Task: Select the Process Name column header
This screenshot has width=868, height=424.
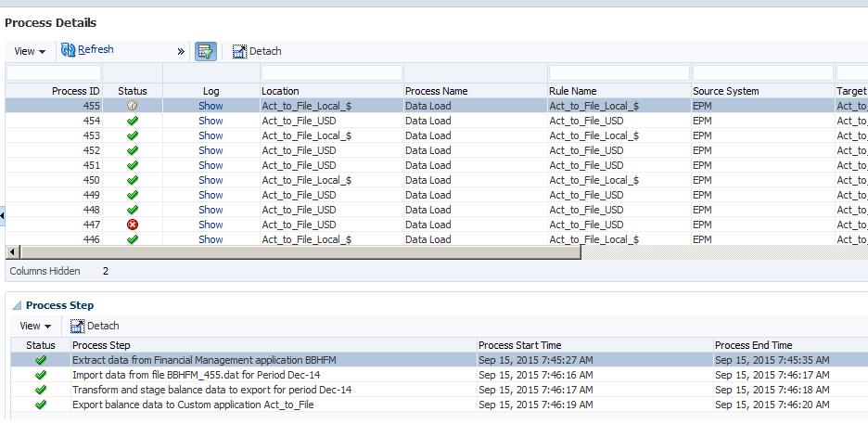Action: point(436,91)
